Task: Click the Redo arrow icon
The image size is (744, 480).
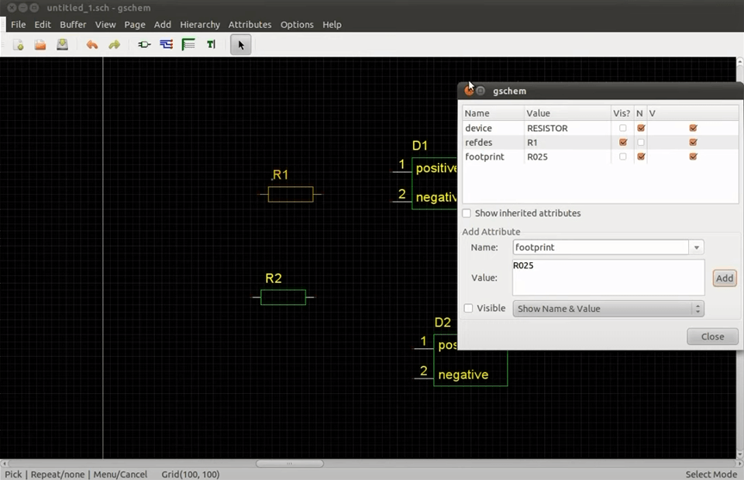Action: click(x=114, y=45)
